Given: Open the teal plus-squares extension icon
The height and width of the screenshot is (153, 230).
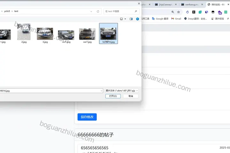Looking at the screenshot, I should coord(200,12).
